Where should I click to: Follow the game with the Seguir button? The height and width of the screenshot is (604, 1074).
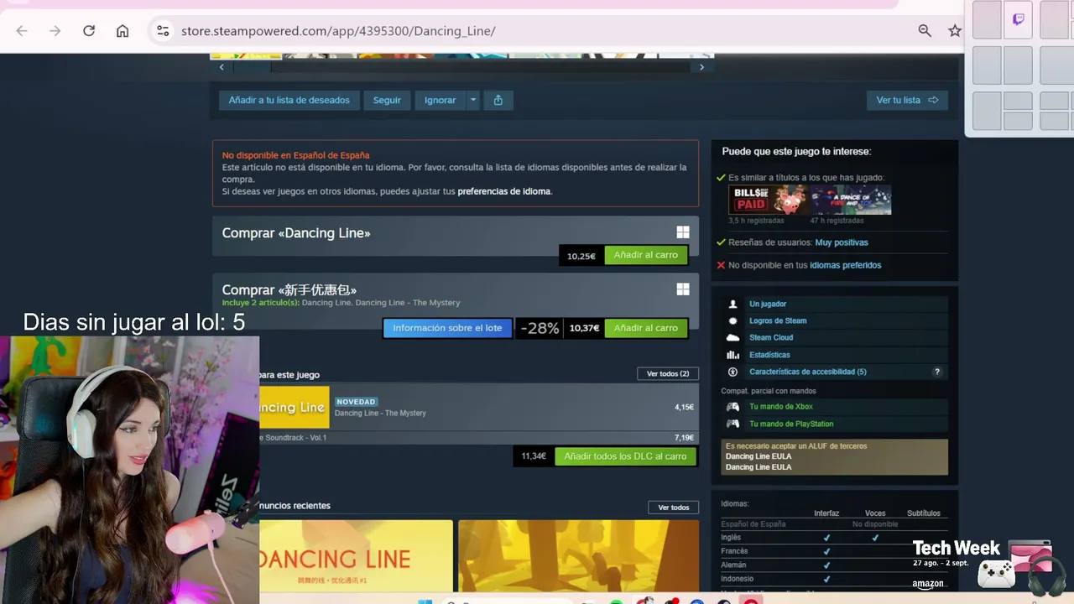[387, 101]
